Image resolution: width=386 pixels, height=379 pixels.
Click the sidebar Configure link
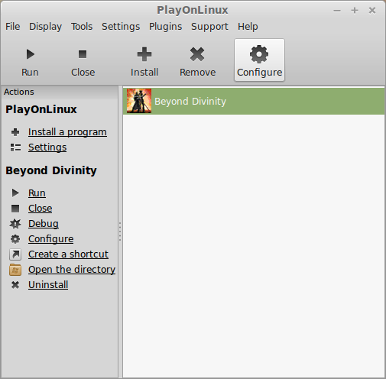tap(51, 239)
